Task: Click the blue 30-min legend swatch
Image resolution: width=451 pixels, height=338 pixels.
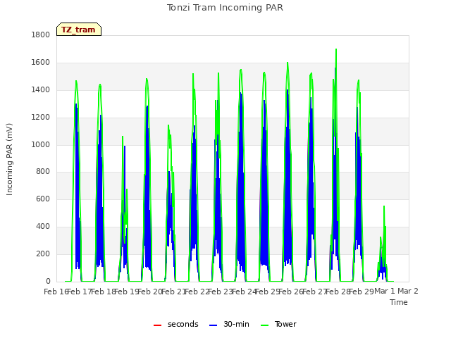Action: click(213, 325)
